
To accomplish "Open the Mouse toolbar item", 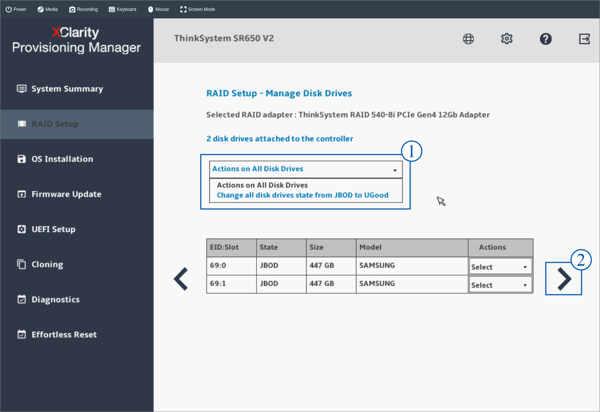I will [x=158, y=9].
